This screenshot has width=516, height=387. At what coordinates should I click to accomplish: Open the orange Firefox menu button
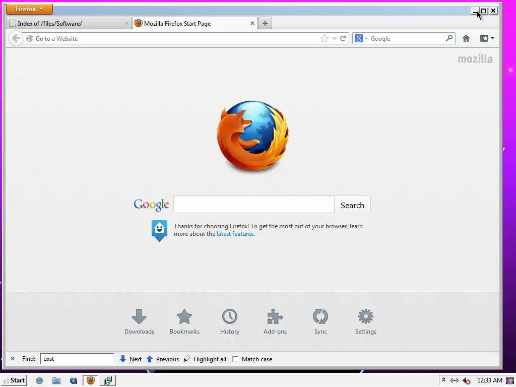[29, 9]
